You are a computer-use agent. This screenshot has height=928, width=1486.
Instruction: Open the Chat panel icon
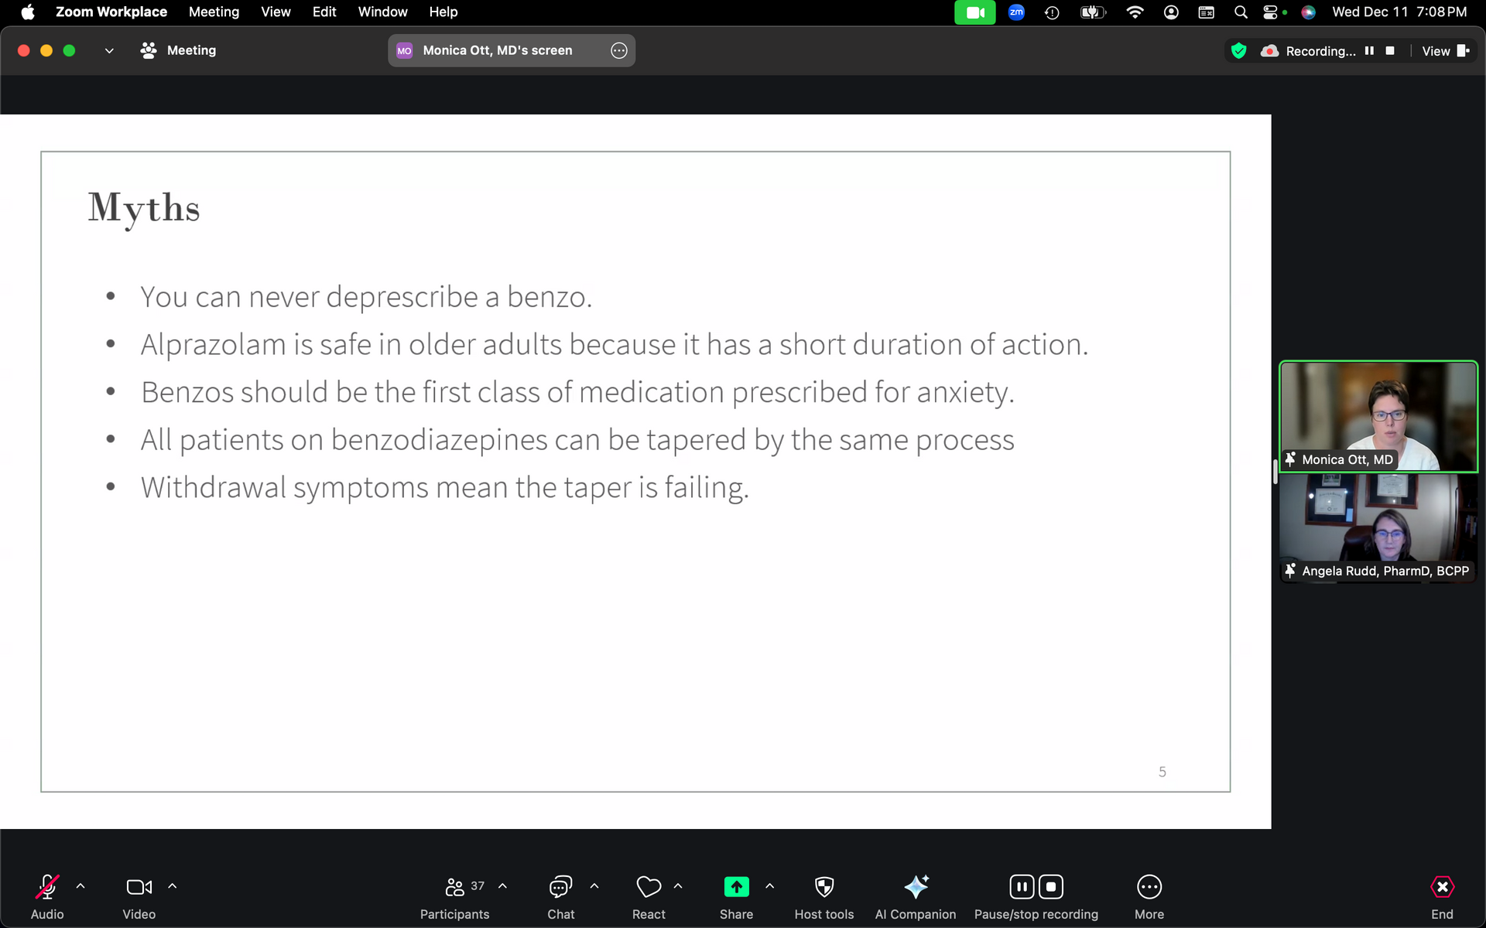point(560,887)
